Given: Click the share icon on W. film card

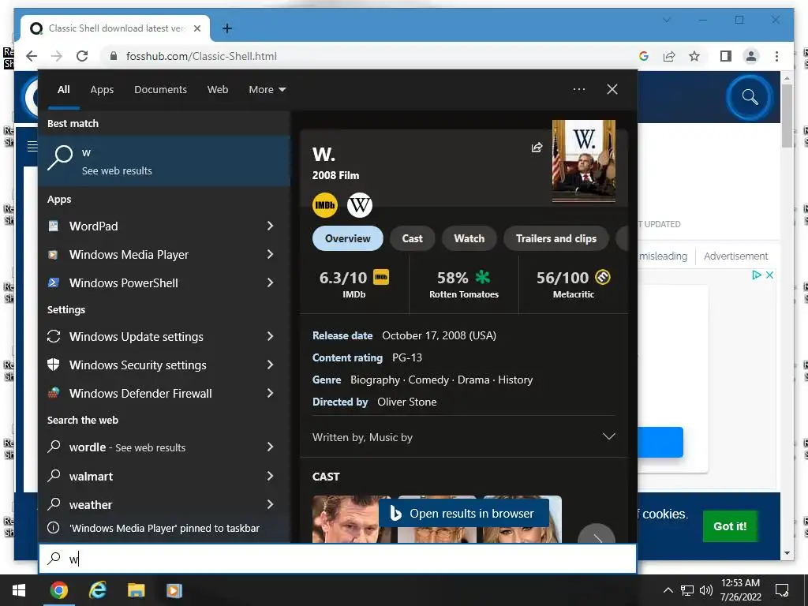Looking at the screenshot, I should pyautogui.click(x=537, y=148).
